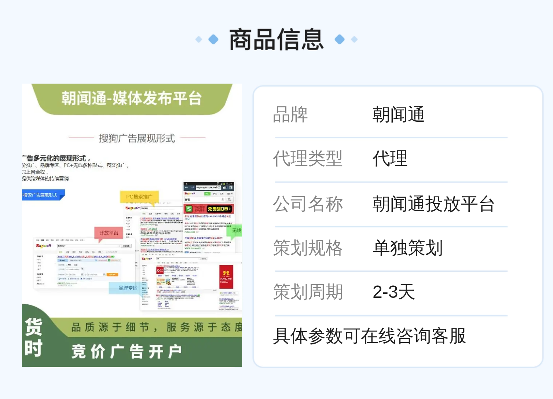Screen dimensions: 553x399
Task: Click the 品质源于细节 slogan text
Action: coord(110,327)
